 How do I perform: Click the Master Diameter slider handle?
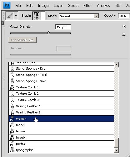[48, 33]
